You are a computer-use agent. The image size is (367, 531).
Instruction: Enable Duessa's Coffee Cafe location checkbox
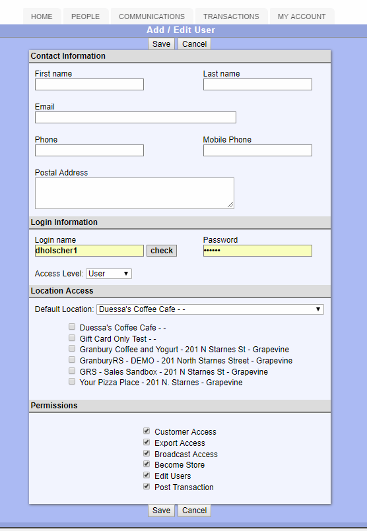[72, 327]
